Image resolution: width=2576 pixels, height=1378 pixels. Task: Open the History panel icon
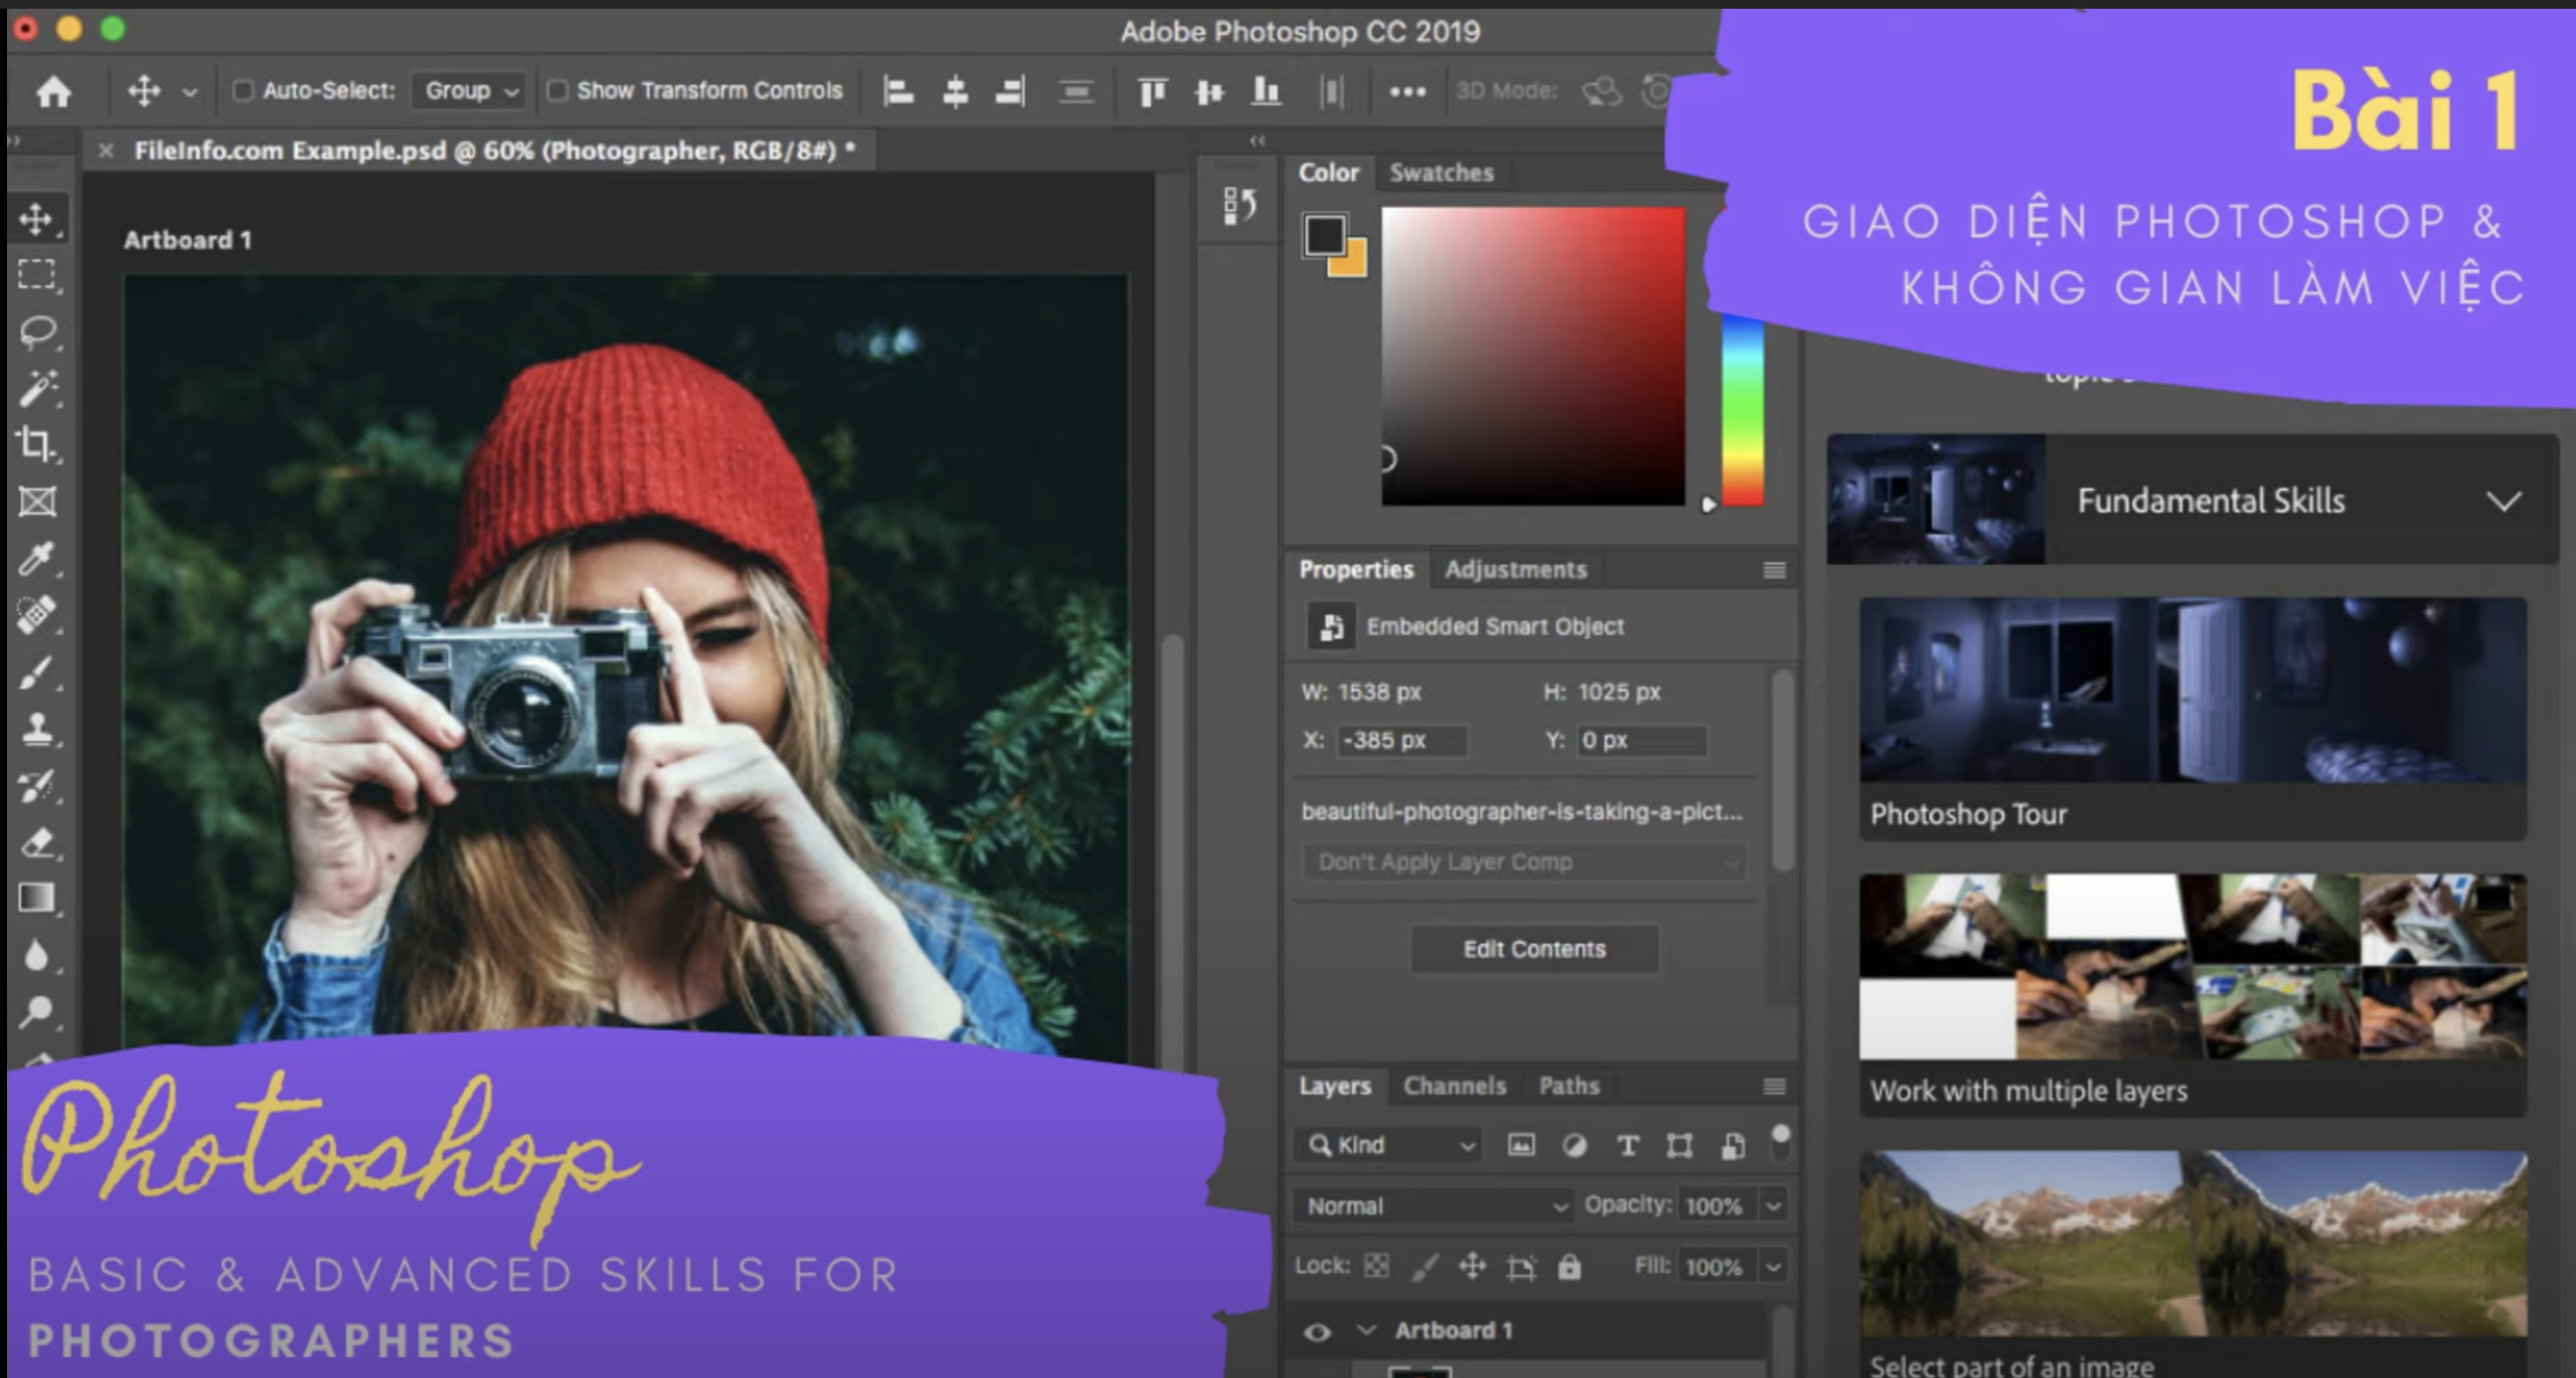(1240, 206)
